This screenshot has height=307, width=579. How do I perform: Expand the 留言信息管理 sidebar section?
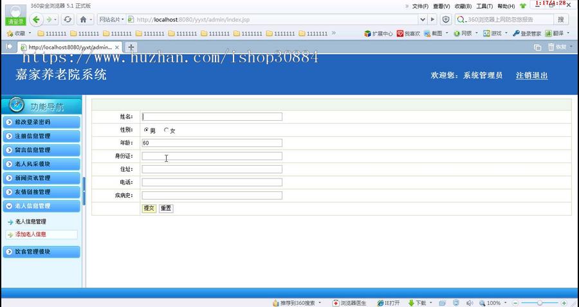tap(41, 150)
